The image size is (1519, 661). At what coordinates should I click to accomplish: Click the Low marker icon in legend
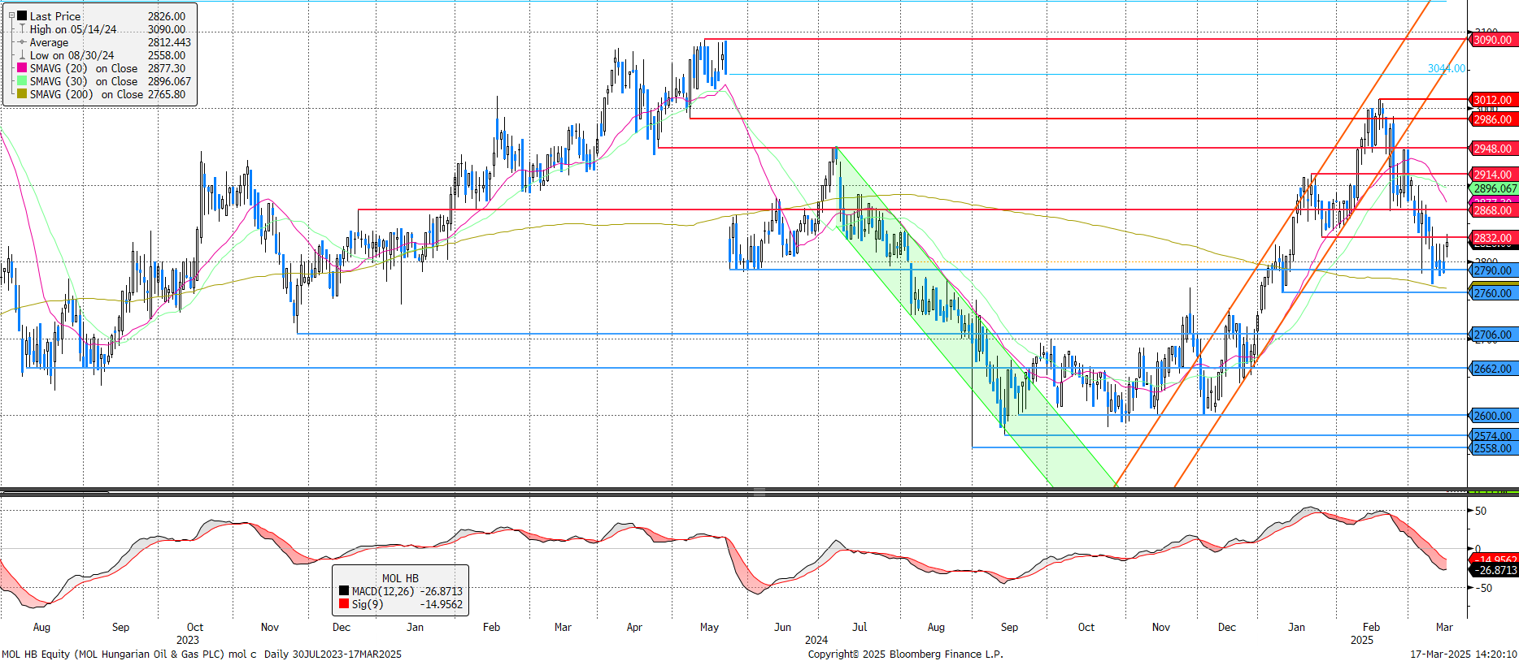(x=22, y=55)
